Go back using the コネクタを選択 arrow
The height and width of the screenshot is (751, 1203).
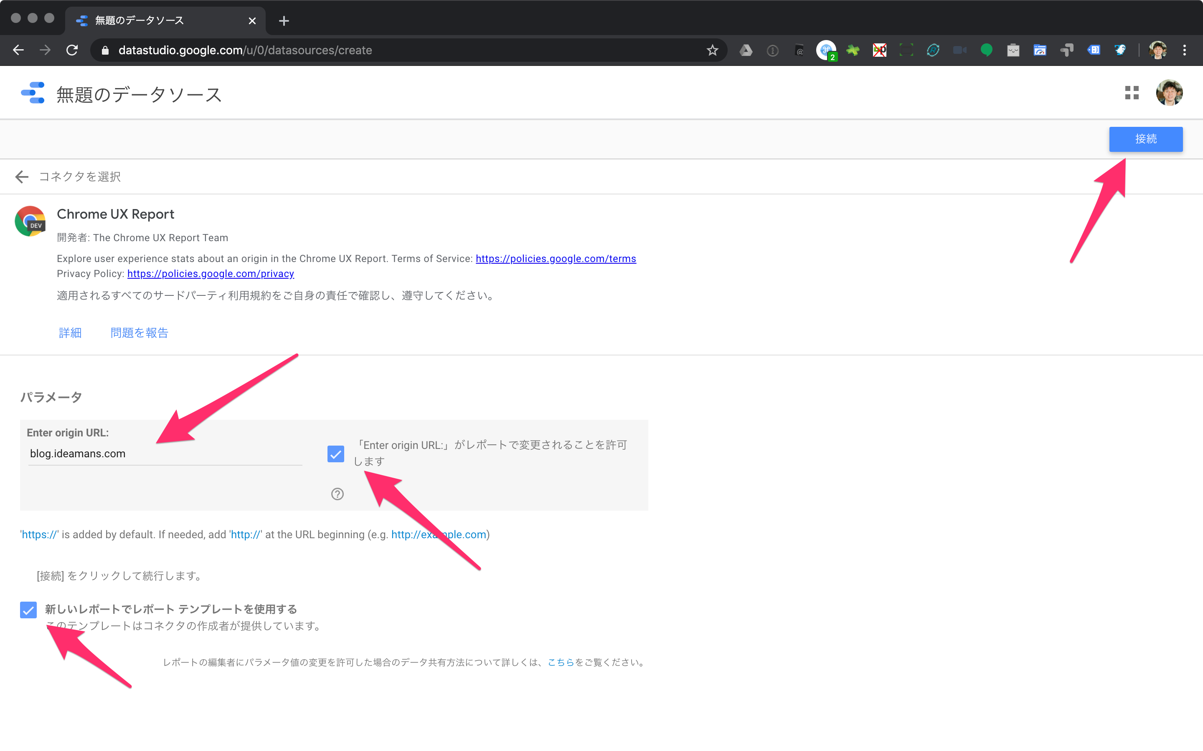click(x=21, y=177)
